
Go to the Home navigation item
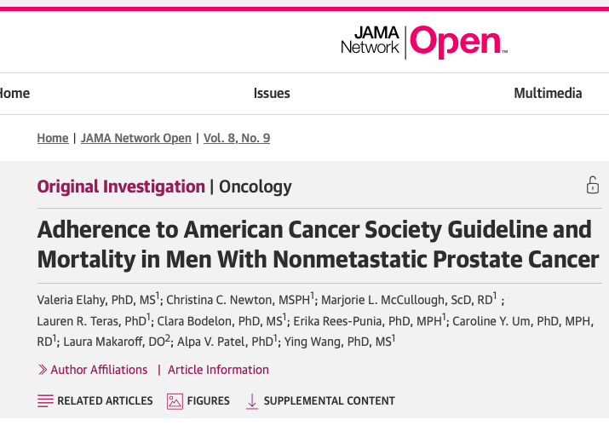click(x=14, y=93)
